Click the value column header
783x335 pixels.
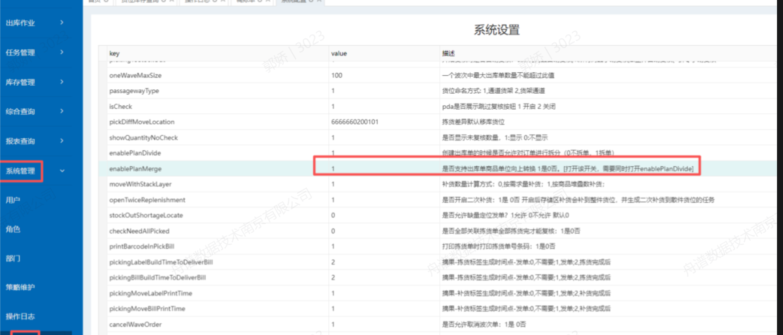338,53
